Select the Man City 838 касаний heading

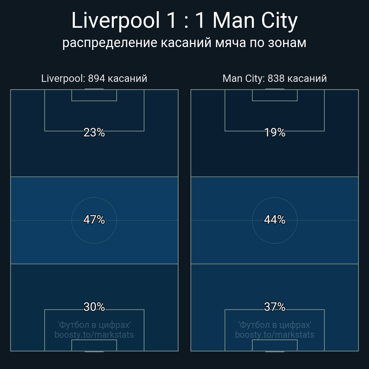(x=274, y=78)
